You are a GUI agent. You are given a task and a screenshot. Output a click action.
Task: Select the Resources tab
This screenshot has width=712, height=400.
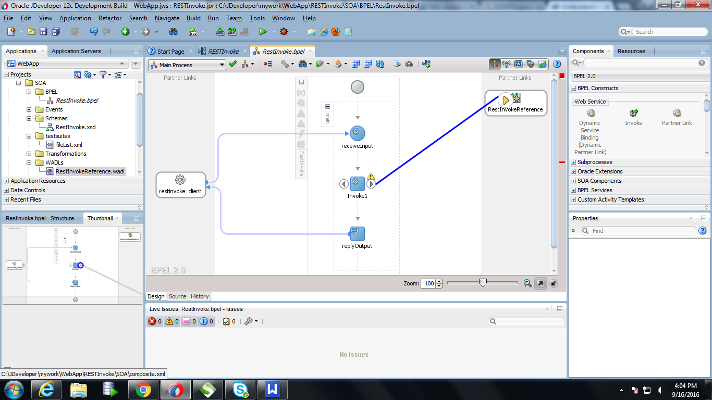point(632,51)
